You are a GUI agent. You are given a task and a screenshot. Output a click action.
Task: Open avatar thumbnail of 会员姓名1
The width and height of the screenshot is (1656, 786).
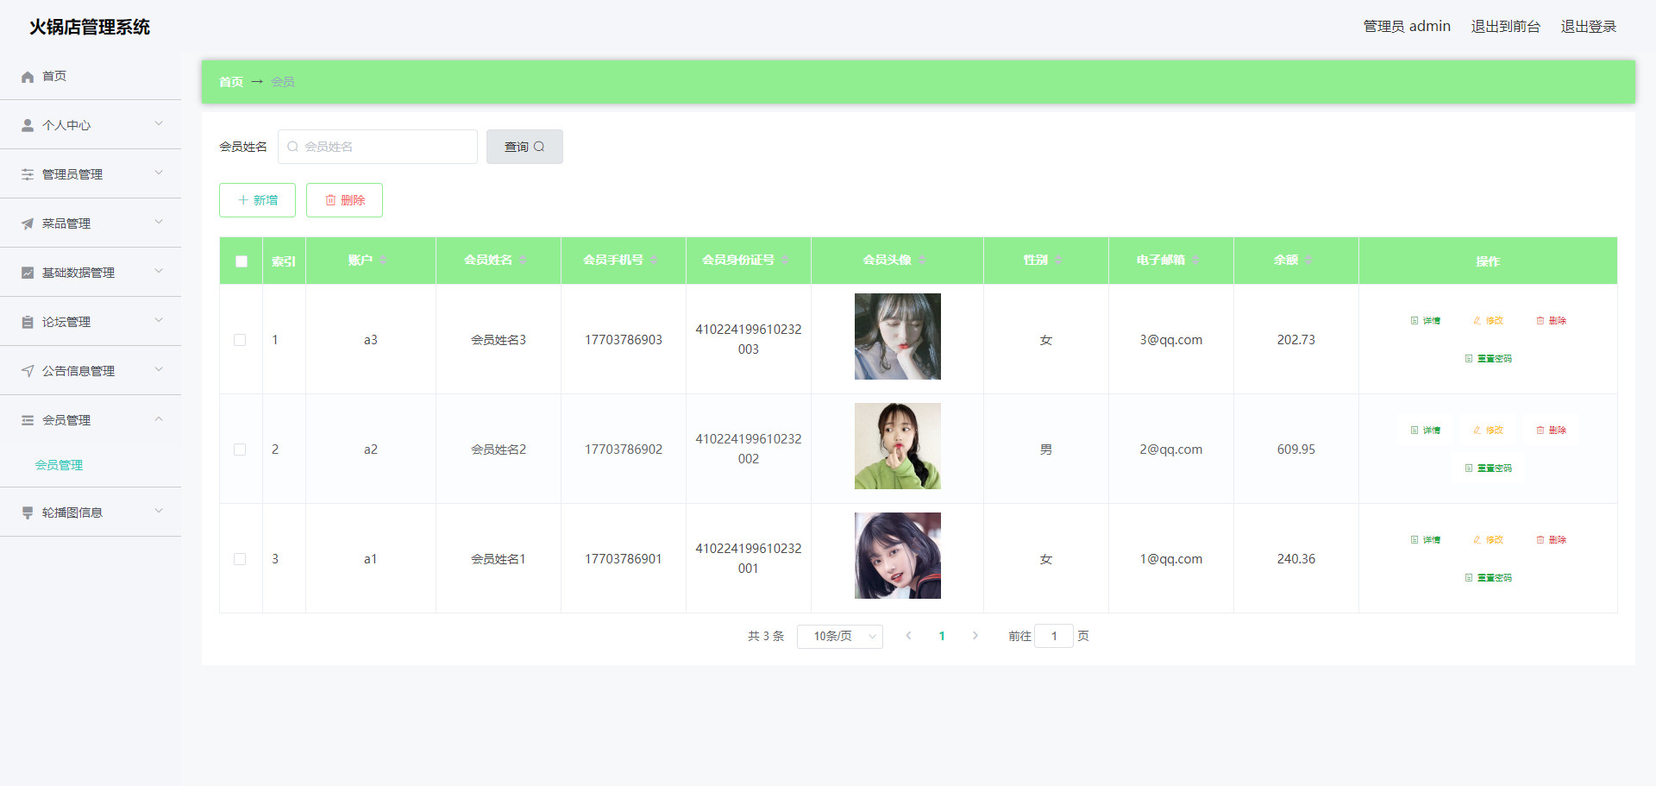coord(898,556)
